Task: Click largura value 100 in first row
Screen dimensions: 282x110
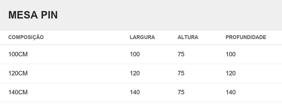Action: 135,54
